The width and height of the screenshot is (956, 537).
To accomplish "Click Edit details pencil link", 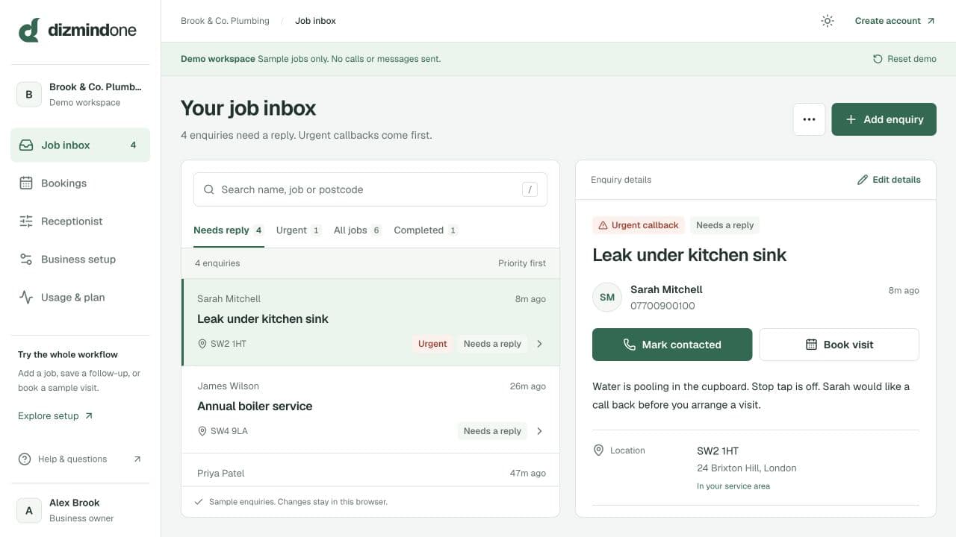I will coord(889,180).
